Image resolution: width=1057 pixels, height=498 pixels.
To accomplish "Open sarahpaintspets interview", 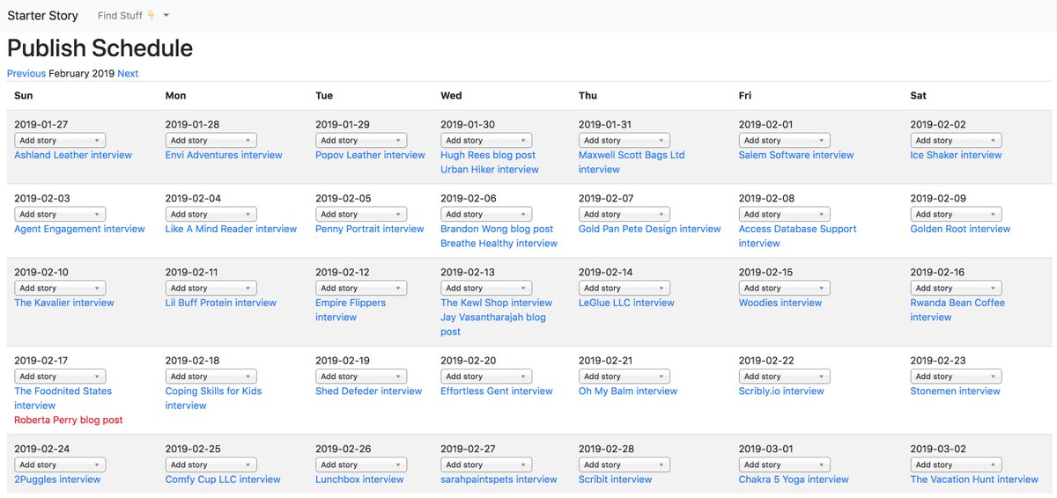I will point(499,480).
